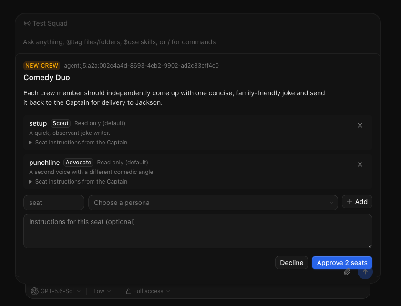Remove the punchline seat with its X
Screen dimensions: 401x306
360,164
